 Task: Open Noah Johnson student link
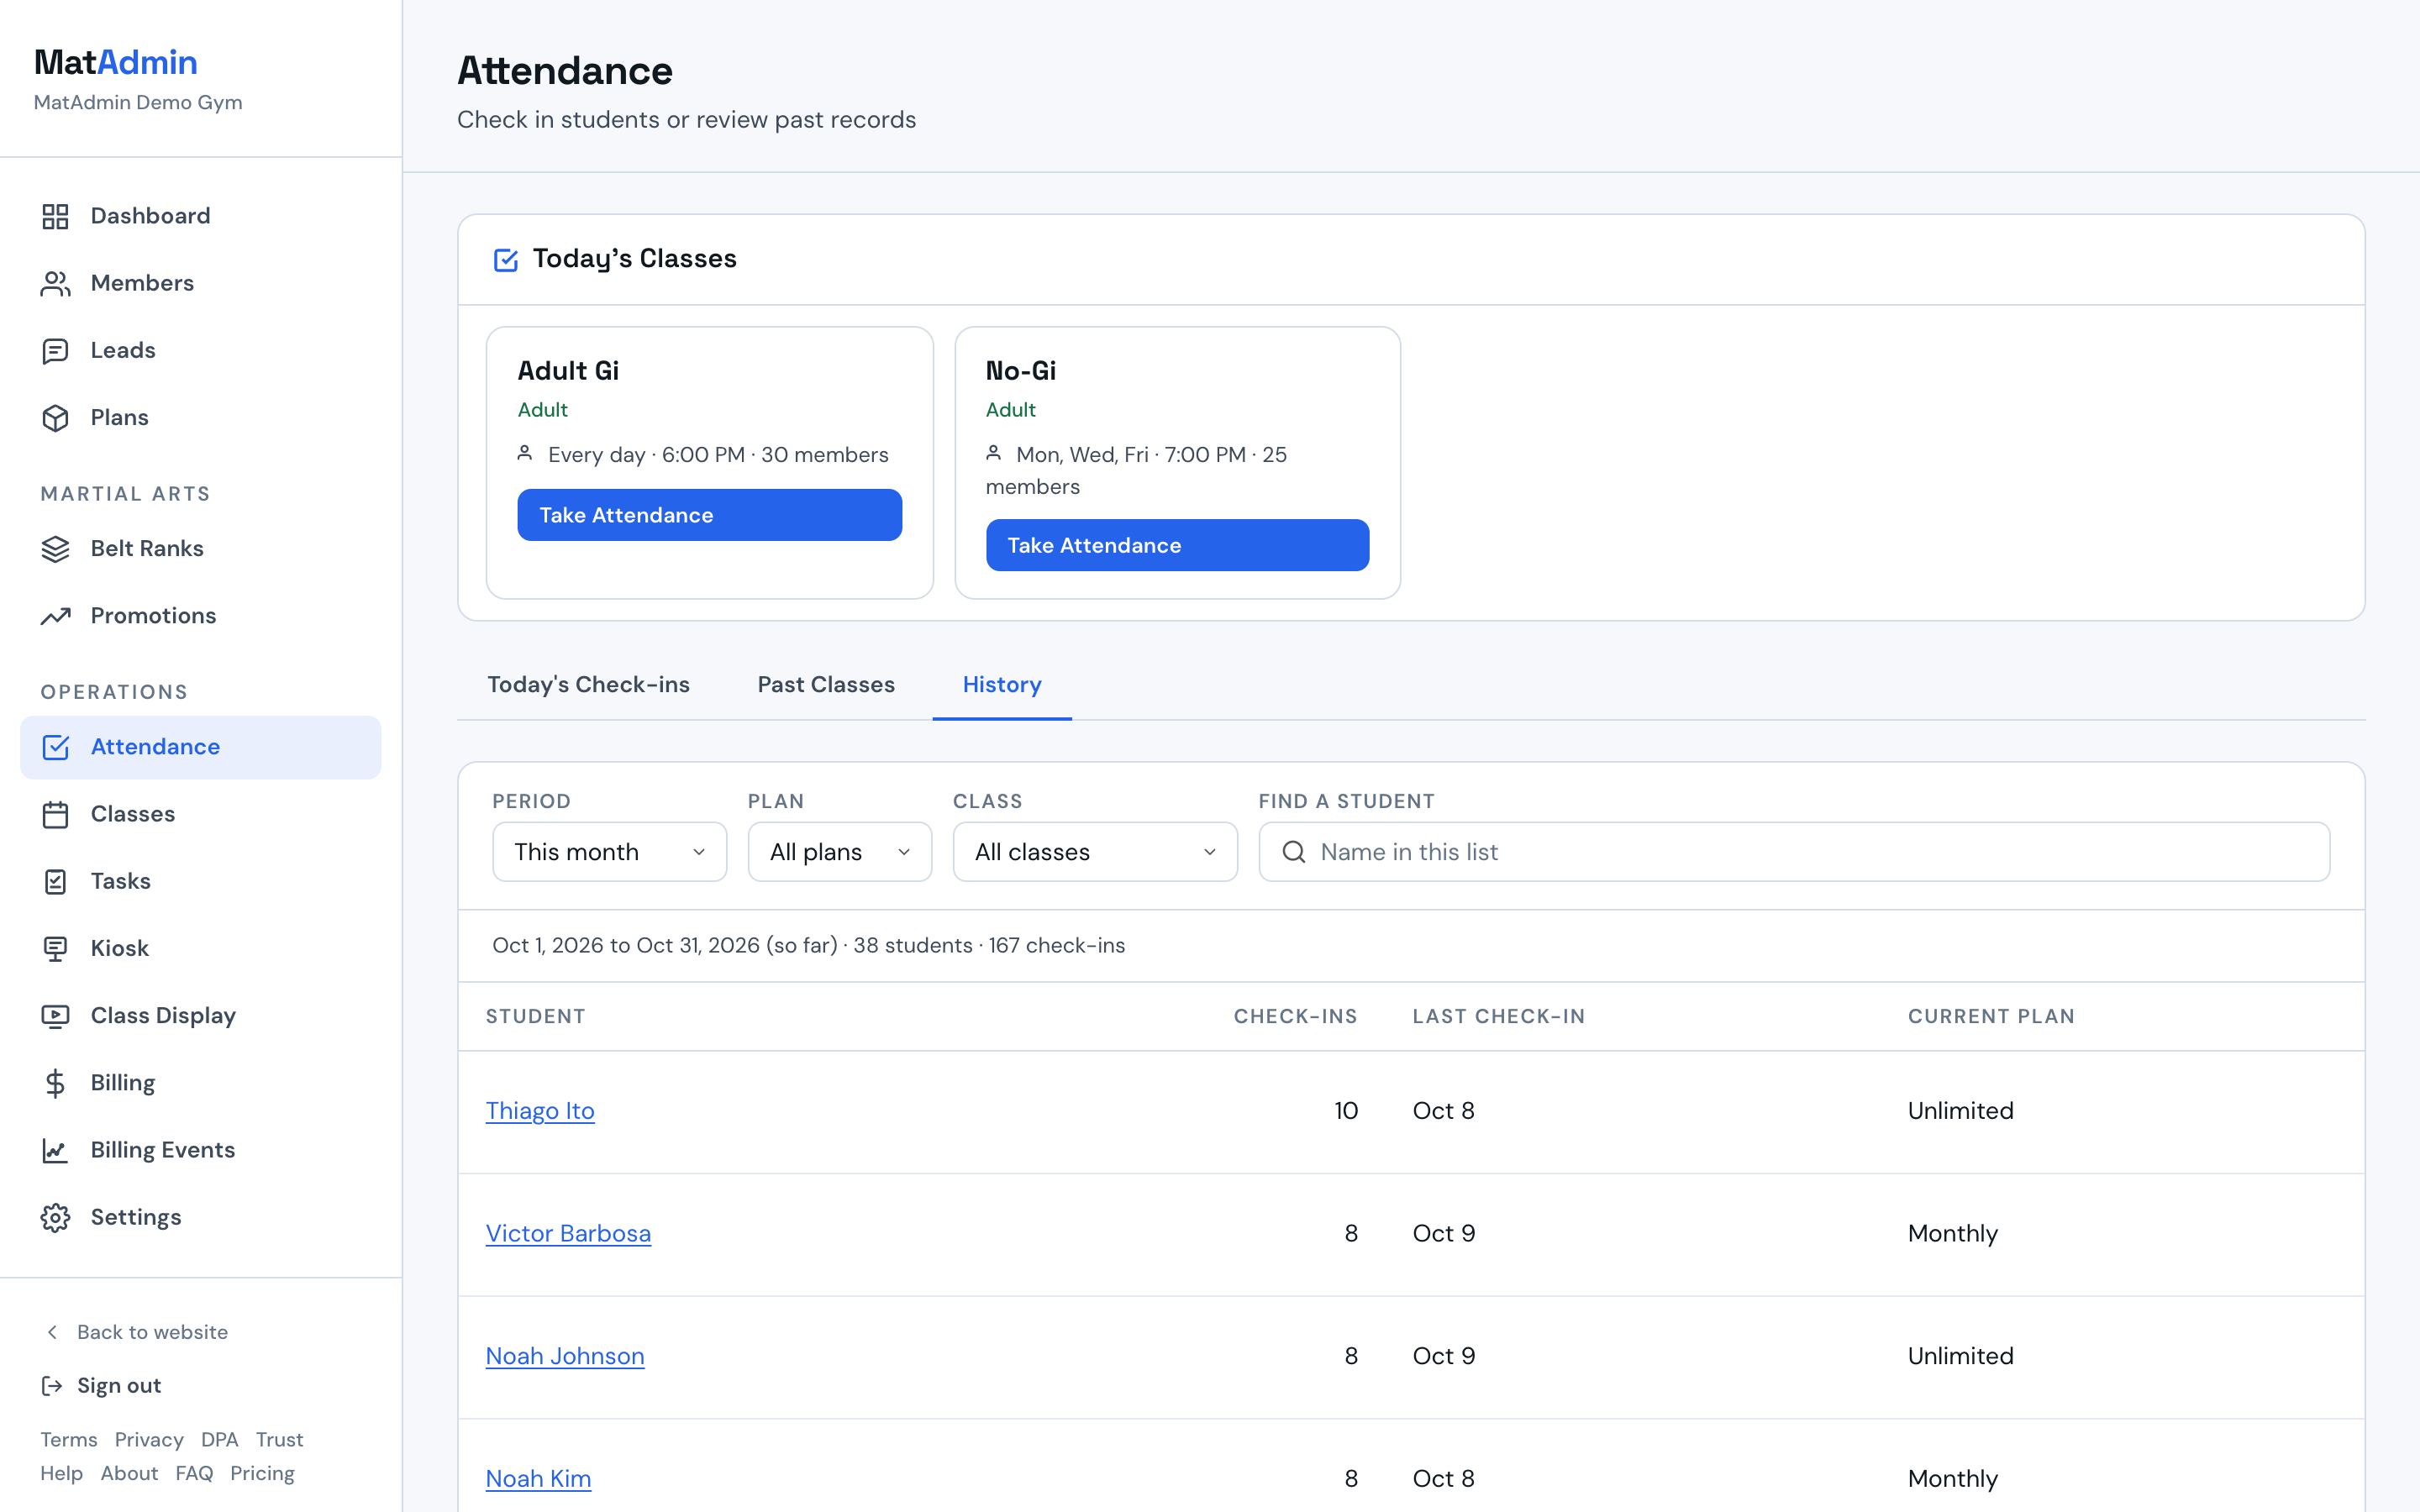[x=565, y=1357]
